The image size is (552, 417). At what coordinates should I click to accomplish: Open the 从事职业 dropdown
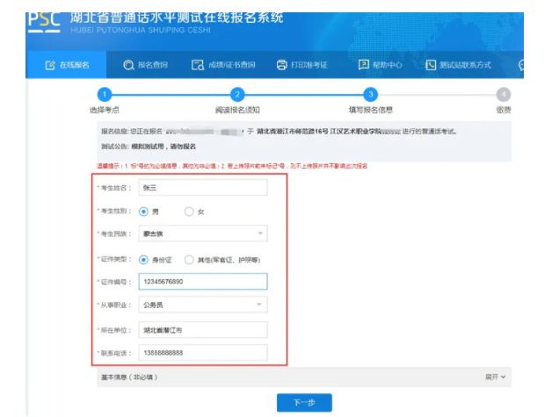[202, 305]
